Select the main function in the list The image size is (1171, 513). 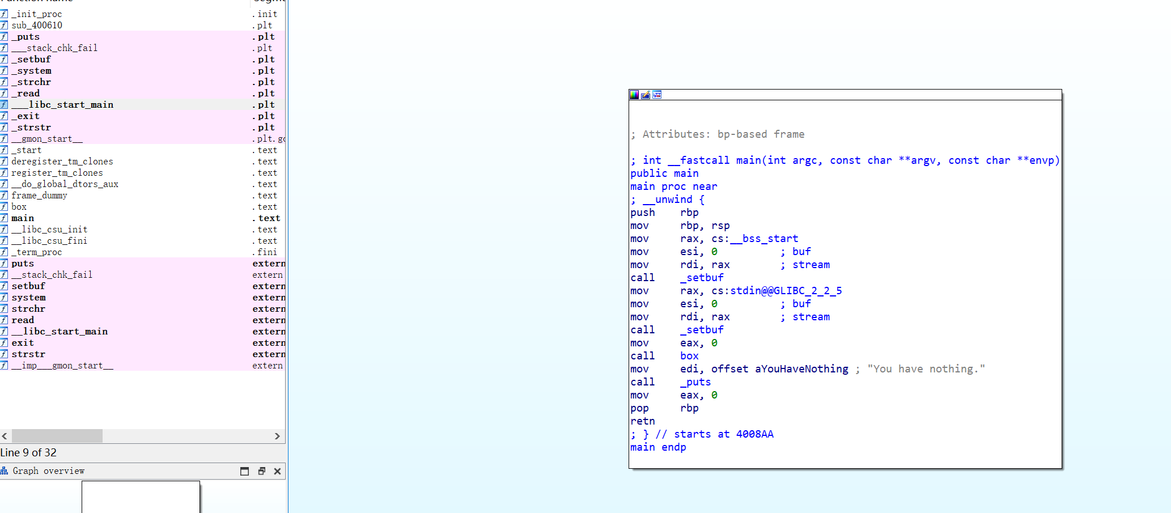point(143,218)
